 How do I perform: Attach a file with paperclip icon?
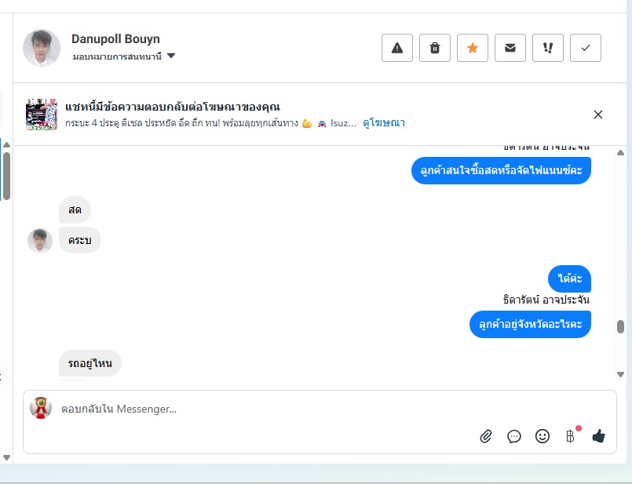pos(486,436)
